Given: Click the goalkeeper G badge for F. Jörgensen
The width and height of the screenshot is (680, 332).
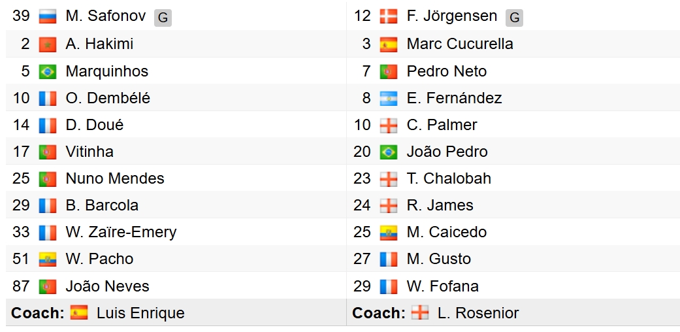Looking at the screenshot, I should (515, 18).
